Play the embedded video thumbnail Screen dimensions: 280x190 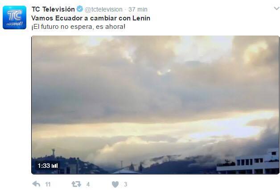155,105
